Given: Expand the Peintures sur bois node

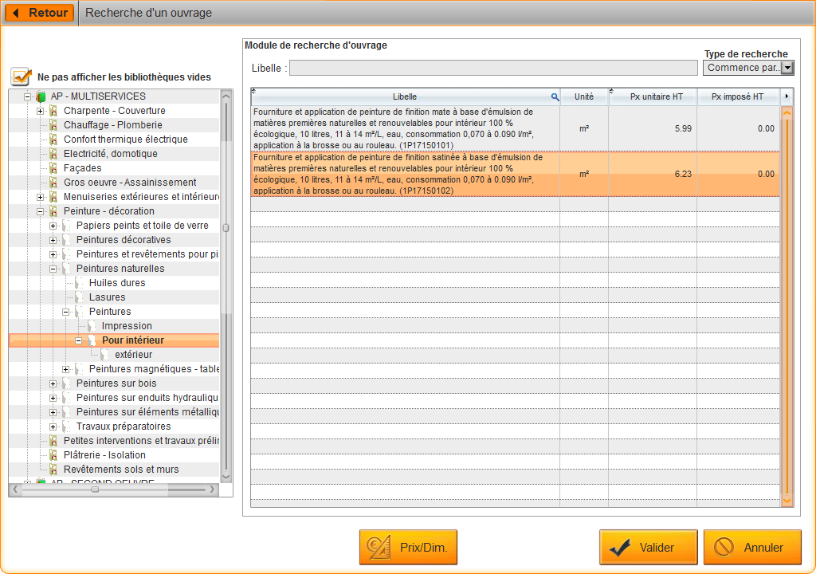Looking at the screenshot, I should click(53, 383).
